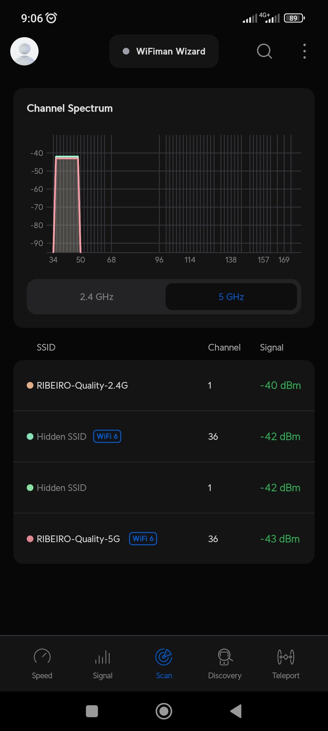The height and width of the screenshot is (731, 328).
Task: Select the 5 GHz band toggle
Action: pyautogui.click(x=231, y=297)
